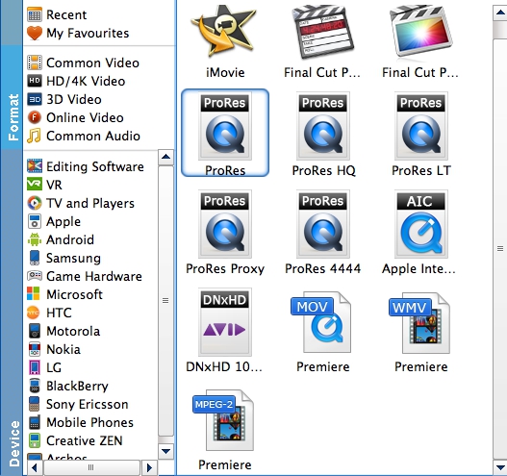The width and height of the screenshot is (507, 476).
Task: Click the VR category icon
Action: point(35,185)
